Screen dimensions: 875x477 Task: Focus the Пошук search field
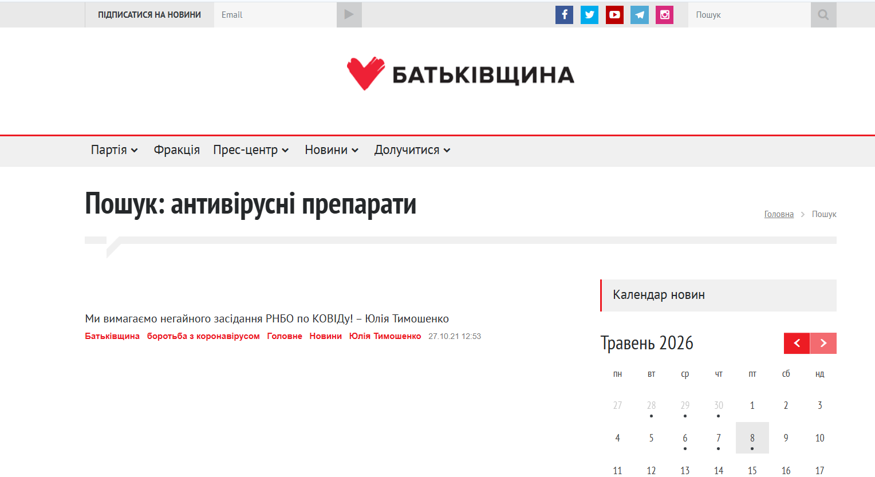pyautogui.click(x=750, y=15)
